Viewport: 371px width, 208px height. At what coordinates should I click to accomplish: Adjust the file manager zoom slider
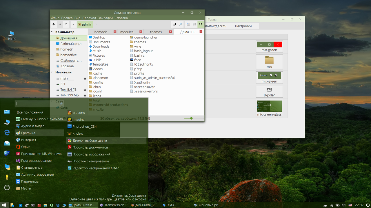[191, 118]
